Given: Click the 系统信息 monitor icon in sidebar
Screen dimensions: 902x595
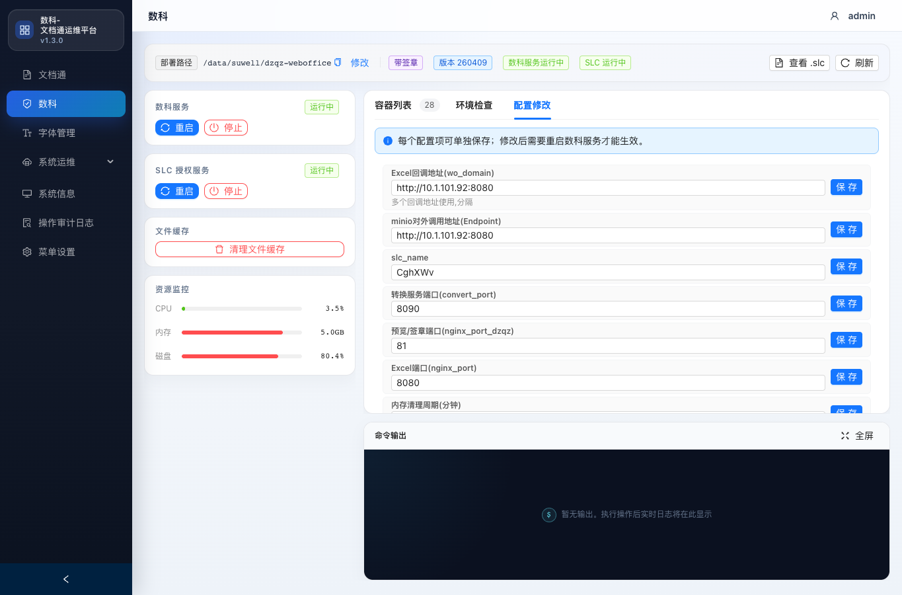Looking at the screenshot, I should (x=27, y=194).
